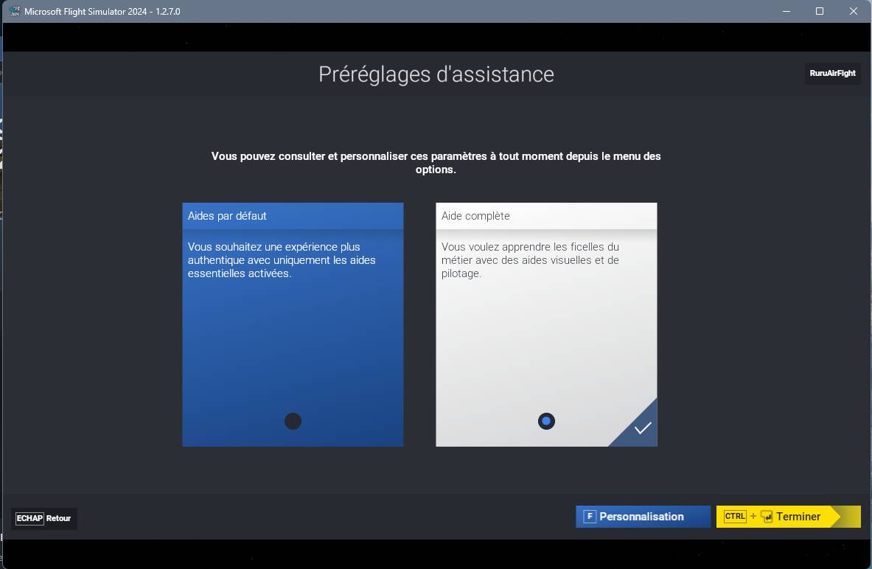872x569 pixels.
Task: Click the "Aide complète" description text
Action: 530,260
